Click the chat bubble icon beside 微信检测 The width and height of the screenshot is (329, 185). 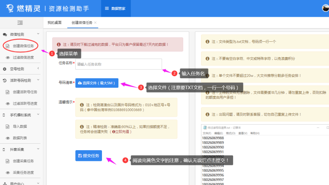click(x=5, y=34)
